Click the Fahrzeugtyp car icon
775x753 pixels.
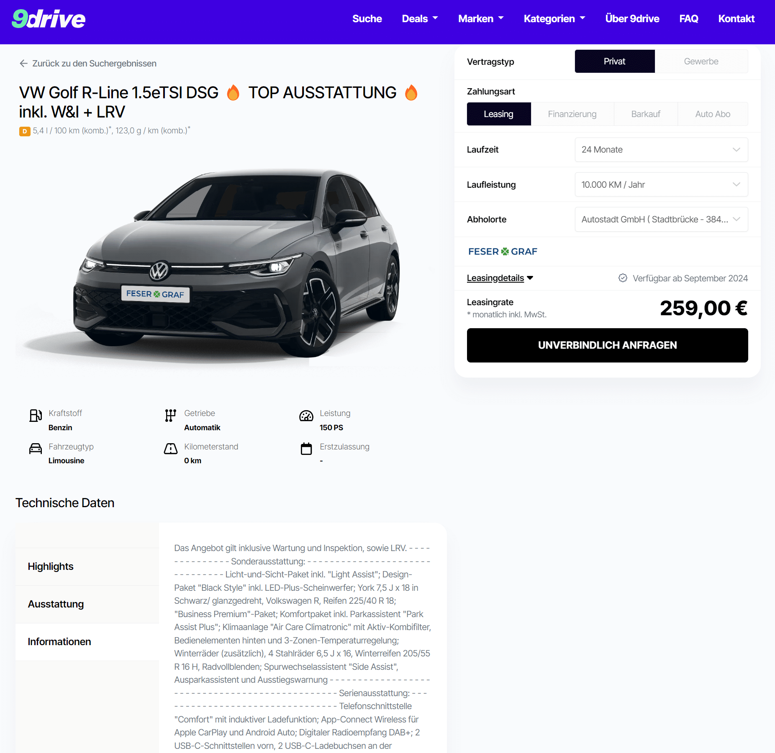(36, 449)
